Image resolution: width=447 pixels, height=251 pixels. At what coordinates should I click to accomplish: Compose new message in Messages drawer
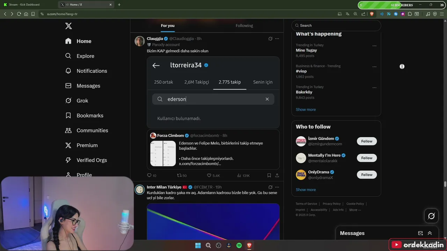[420, 233]
